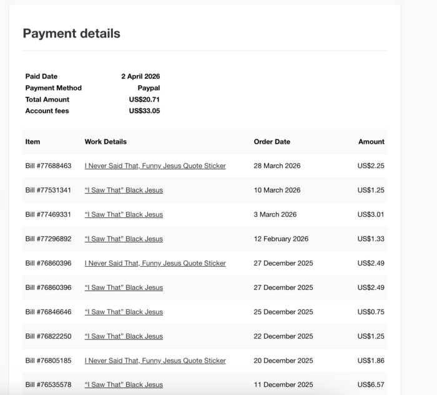The image size is (437, 395).
Task: Click the Item column header
Action: (32, 142)
